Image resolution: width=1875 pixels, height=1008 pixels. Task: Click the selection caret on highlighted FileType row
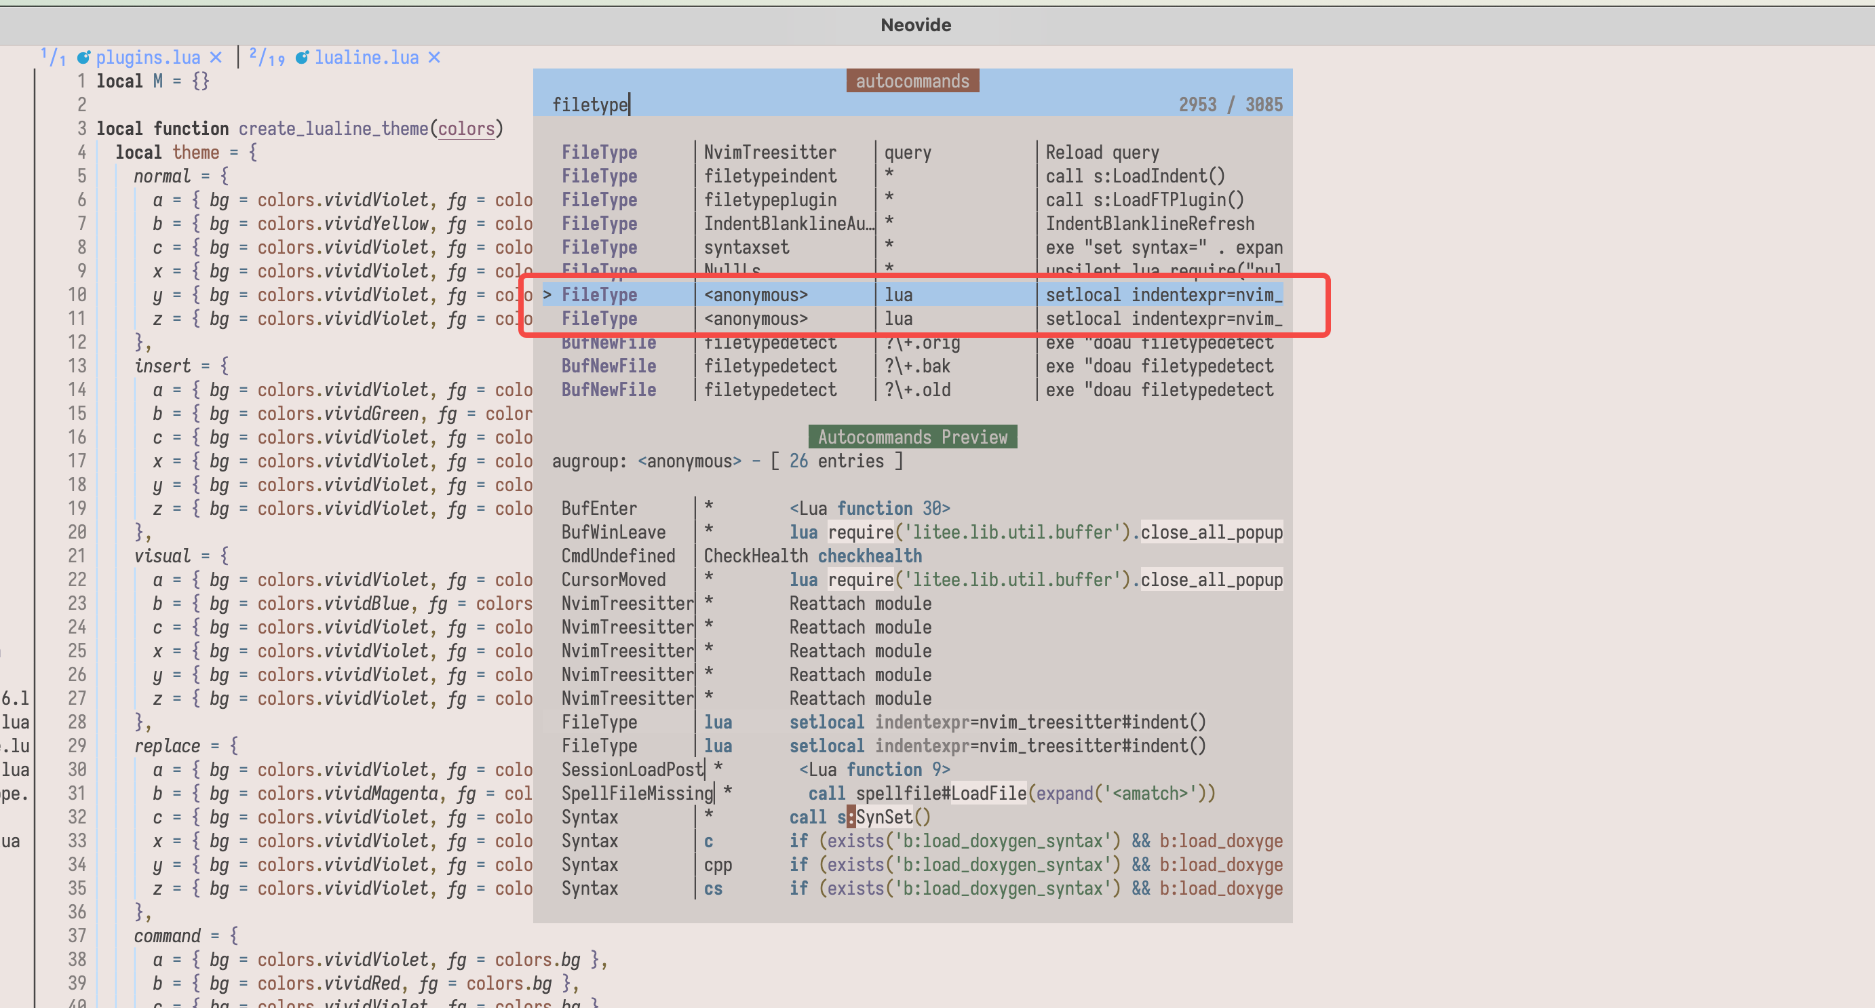547,295
